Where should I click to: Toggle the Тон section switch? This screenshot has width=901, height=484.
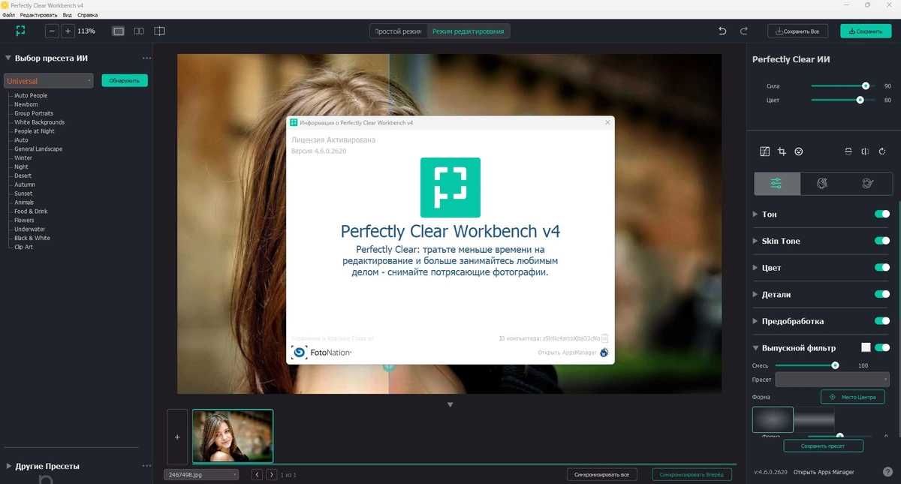click(882, 214)
